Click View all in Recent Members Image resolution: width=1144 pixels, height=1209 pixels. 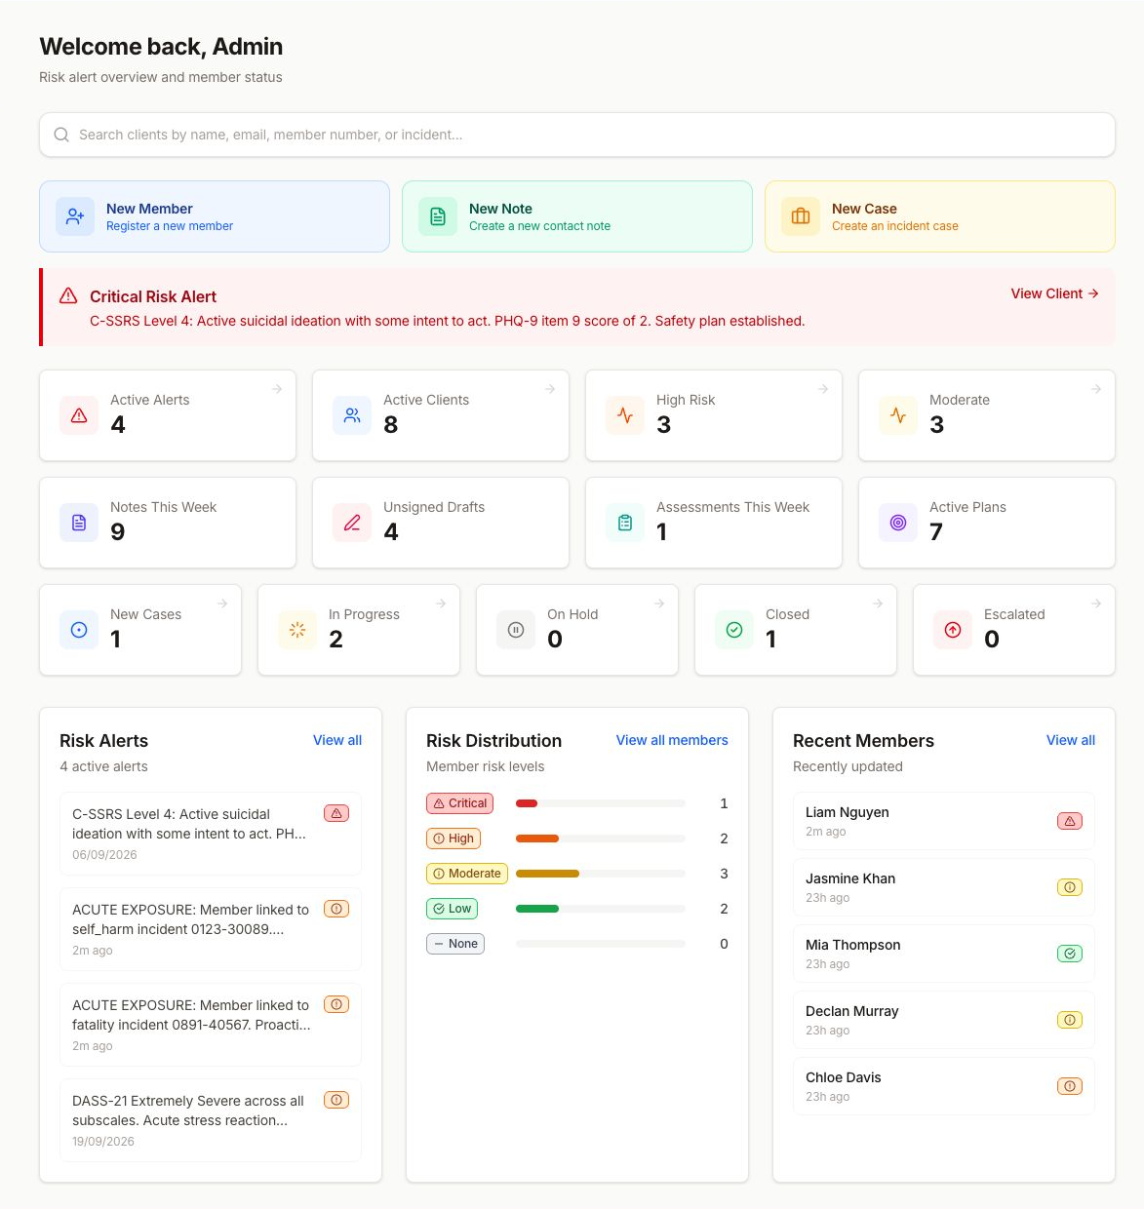click(x=1071, y=740)
